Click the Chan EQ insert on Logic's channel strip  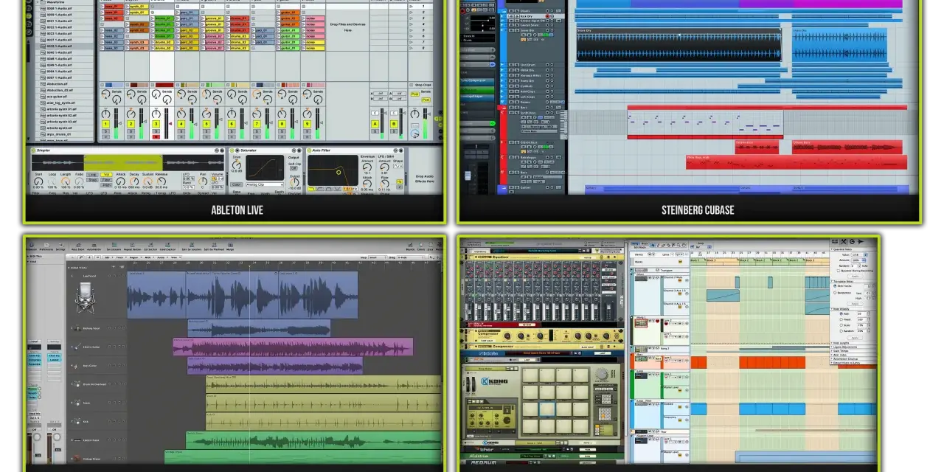click(34, 355)
